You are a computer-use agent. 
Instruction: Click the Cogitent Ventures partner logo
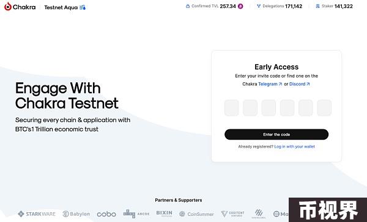pos(232,214)
